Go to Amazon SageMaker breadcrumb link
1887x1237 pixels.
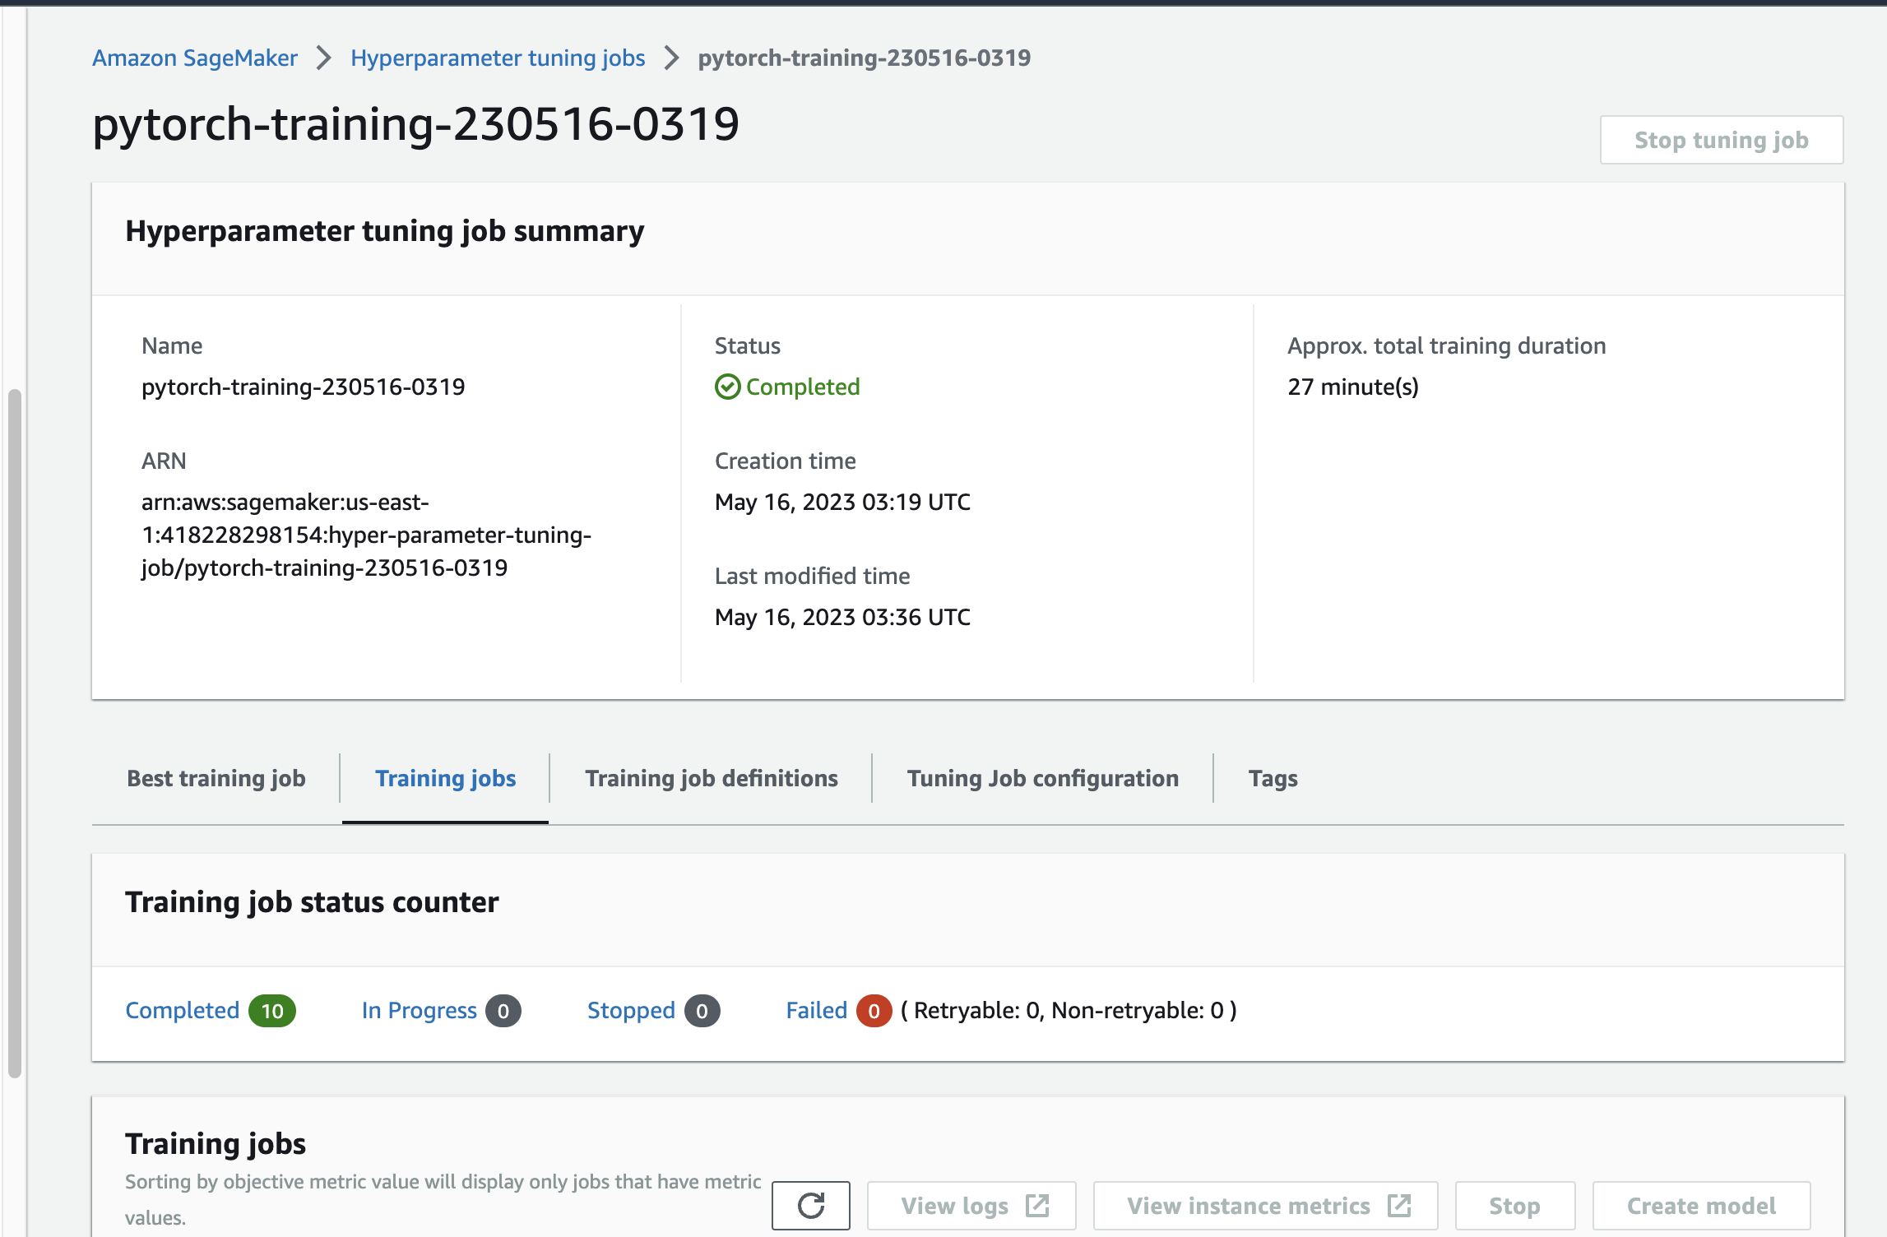195,58
